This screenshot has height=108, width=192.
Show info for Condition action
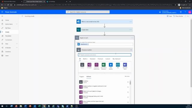[x=128, y=82]
